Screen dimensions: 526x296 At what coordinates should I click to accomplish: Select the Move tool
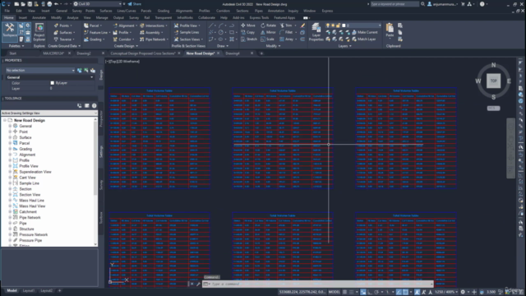(x=248, y=25)
